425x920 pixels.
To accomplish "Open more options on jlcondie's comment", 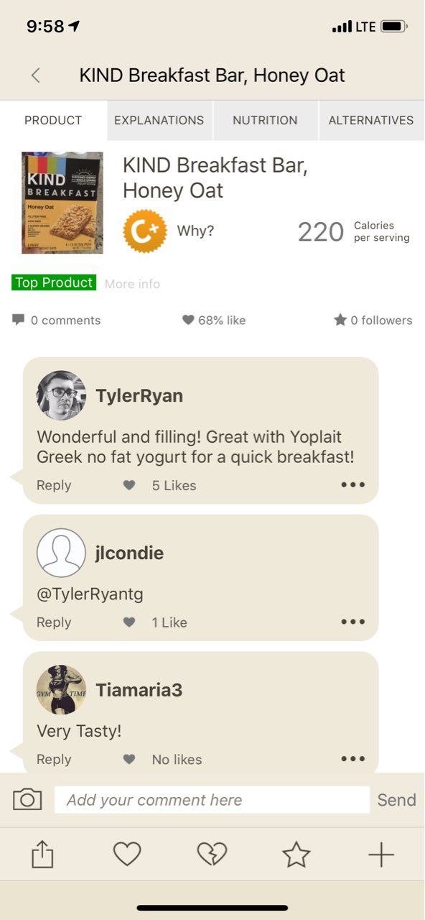I will tap(352, 622).
